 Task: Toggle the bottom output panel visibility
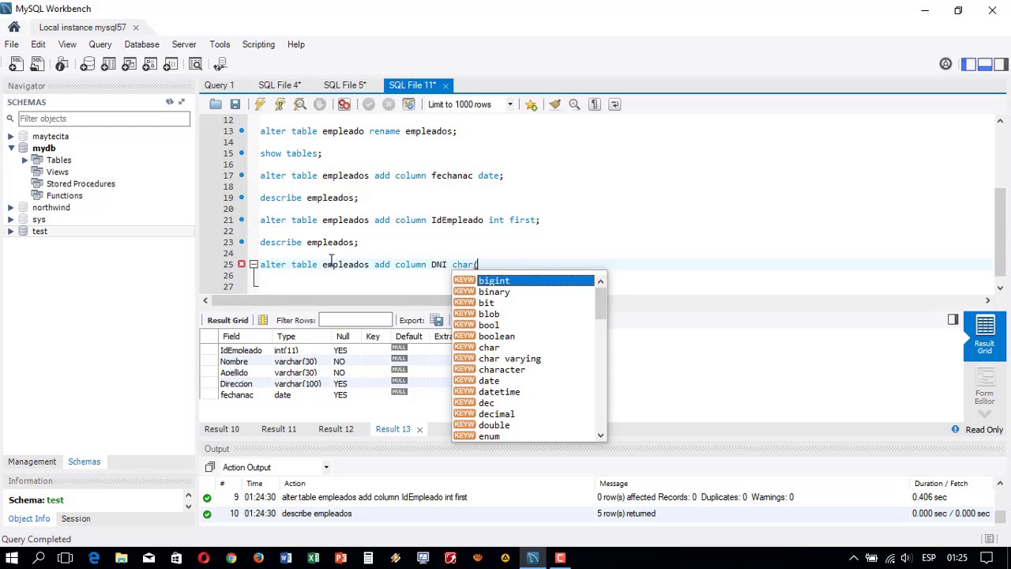(x=985, y=64)
